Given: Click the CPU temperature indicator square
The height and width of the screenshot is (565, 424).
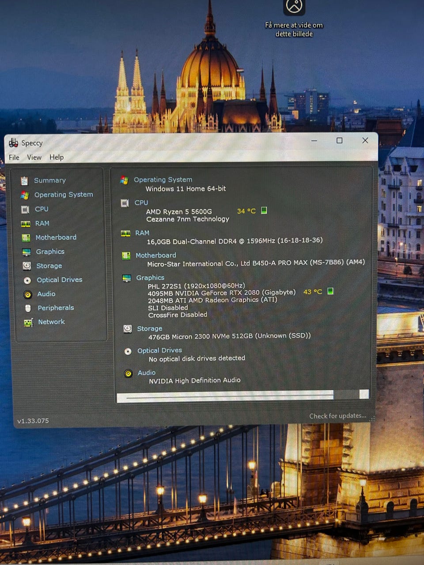Looking at the screenshot, I should (x=264, y=211).
